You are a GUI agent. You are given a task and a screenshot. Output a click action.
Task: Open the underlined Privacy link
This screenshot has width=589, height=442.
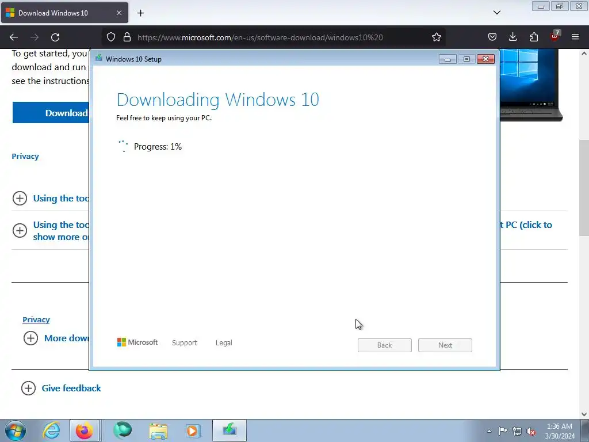[x=36, y=320]
